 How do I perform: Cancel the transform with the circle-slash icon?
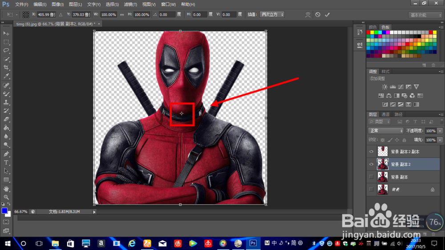(x=318, y=15)
